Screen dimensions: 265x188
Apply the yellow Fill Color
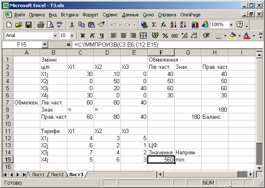pyautogui.click(x=233, y=36)
